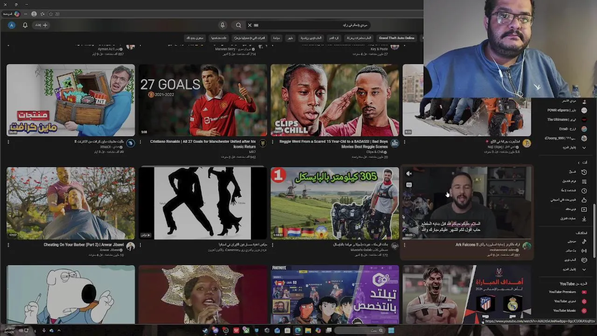This screenshot has width=597, height=336.
Task: Open Cheating On Your Barber thumbnail
Action: [x=71, y=203]
